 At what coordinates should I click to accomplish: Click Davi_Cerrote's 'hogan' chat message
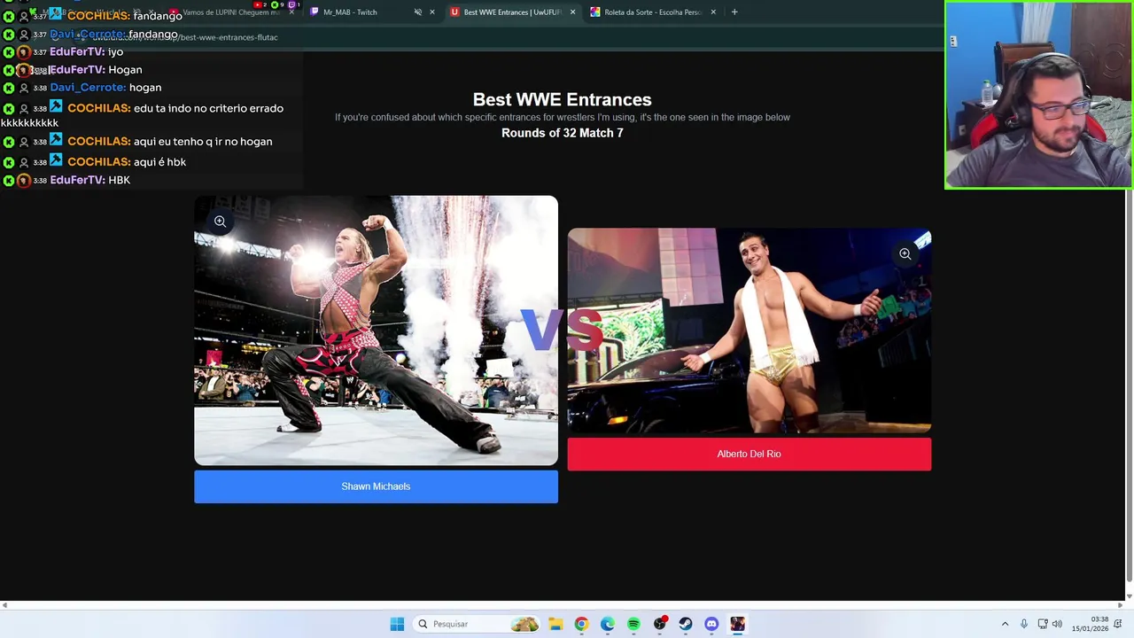[145, 88]
